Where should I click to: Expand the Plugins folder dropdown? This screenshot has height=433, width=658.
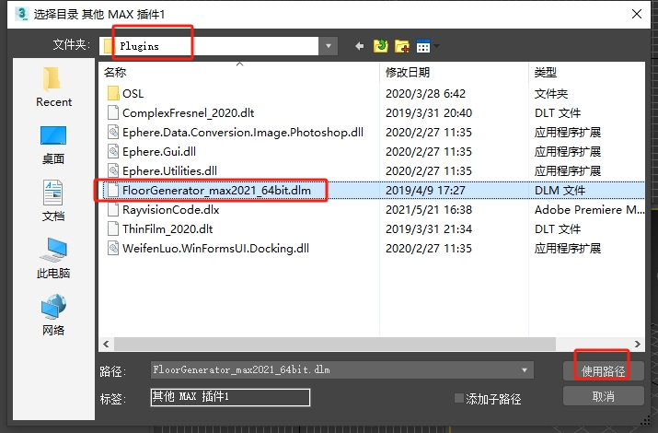tap(329, 46)
